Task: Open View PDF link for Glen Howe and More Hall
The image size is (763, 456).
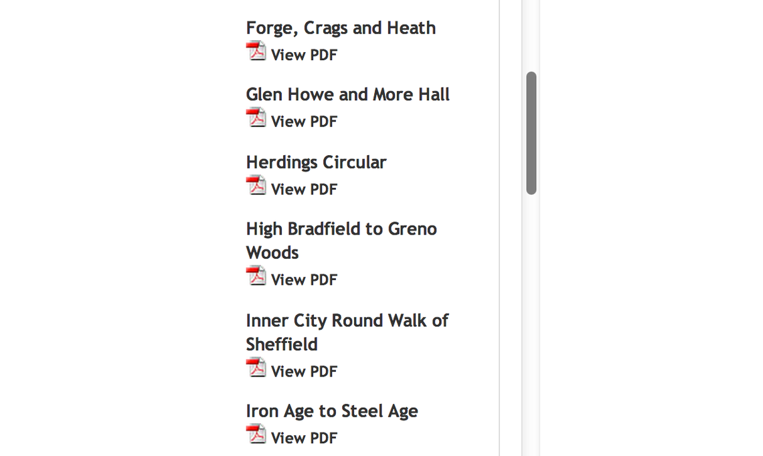Action: pyautogui.click(x=304, y=122)
